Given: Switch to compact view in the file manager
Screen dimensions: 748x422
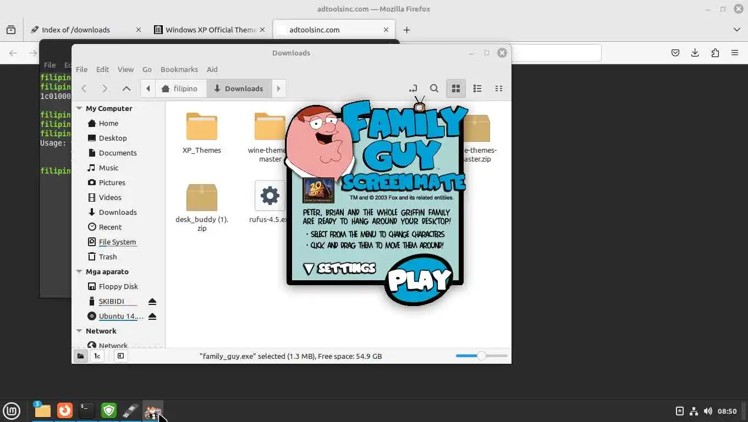Looking at the screenshot, I should tap(499, 88).
